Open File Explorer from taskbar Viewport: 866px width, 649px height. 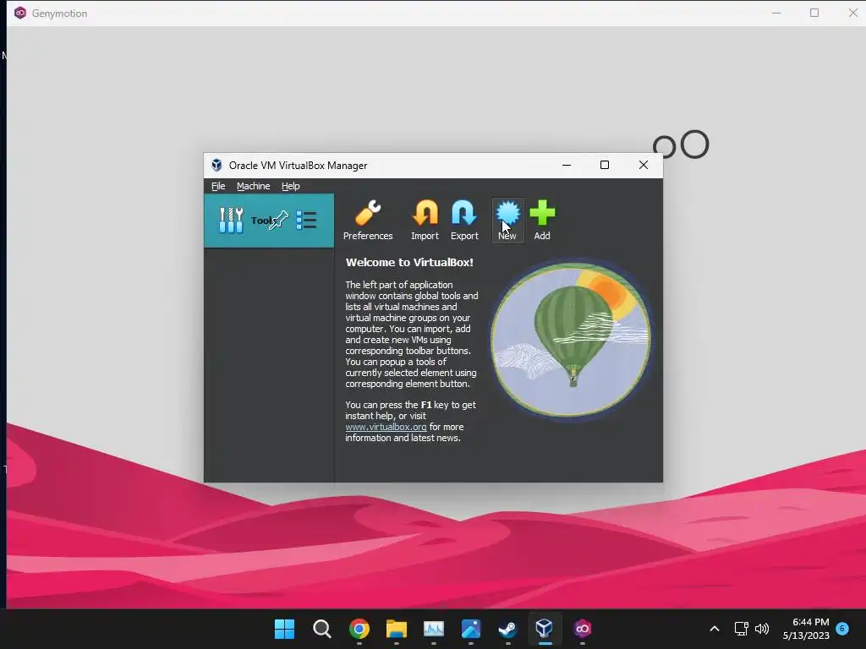397,629
